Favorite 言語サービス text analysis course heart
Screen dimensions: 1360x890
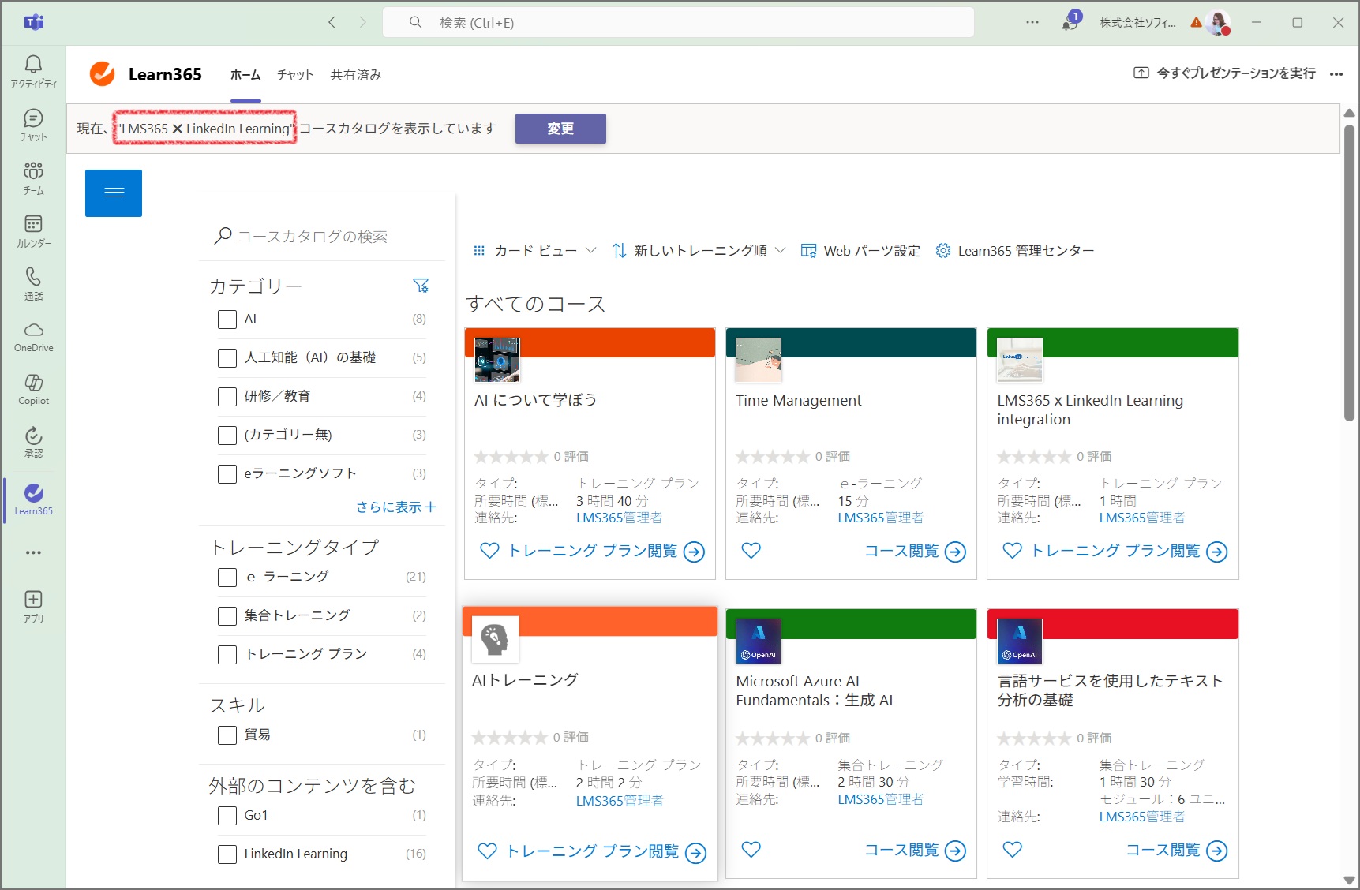tap(1013, 850)
